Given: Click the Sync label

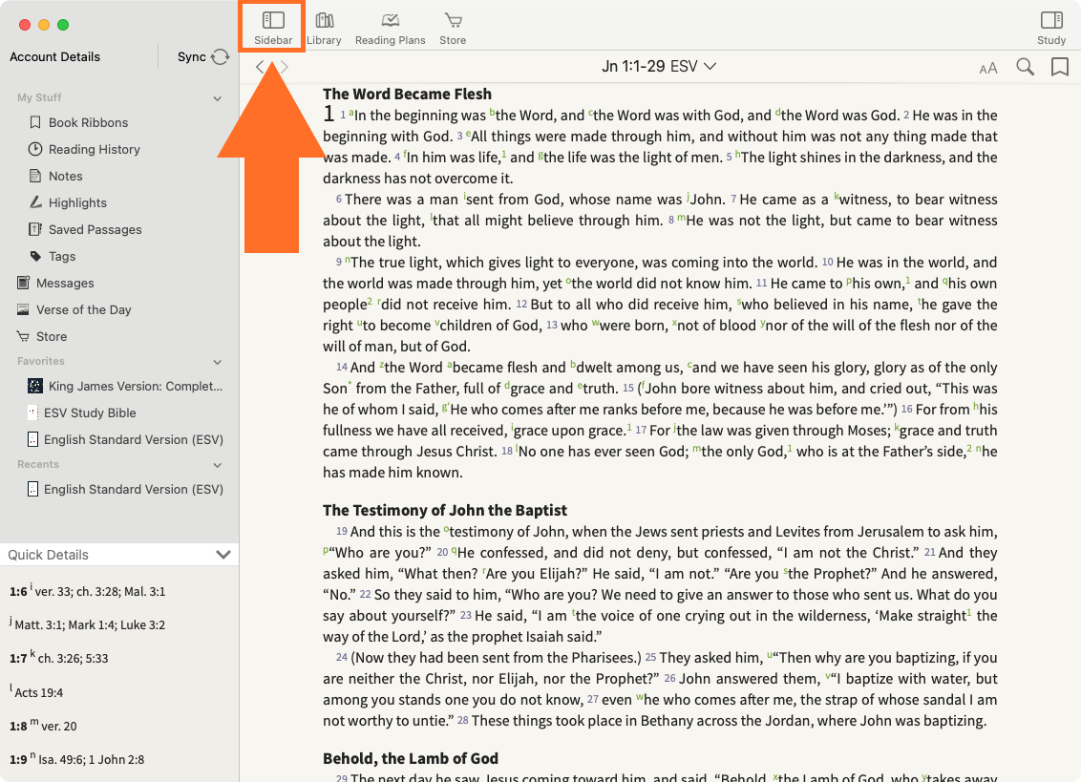Looking at the screenshot, I should [x=192, y=56].
